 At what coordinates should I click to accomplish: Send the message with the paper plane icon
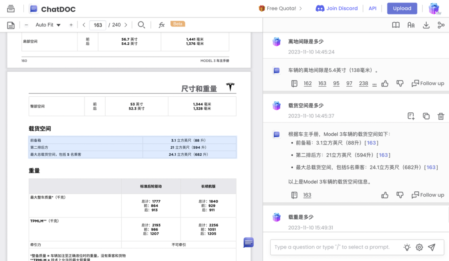pyautogui.click(x=432, y=247)
